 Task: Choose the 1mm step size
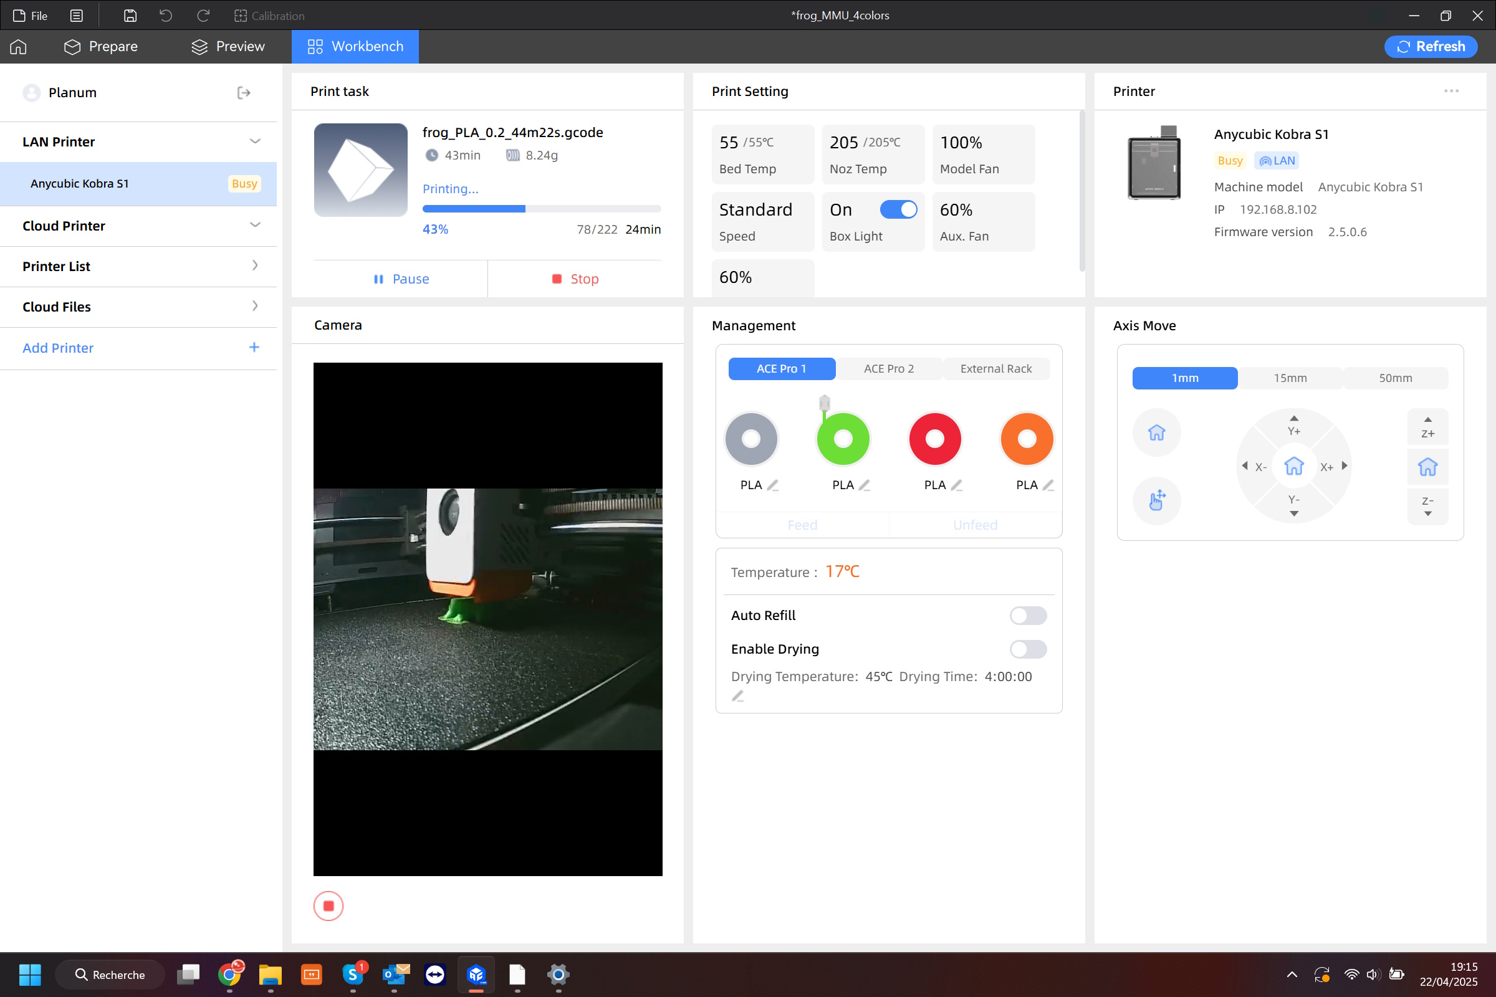(x=1185, y=378)
